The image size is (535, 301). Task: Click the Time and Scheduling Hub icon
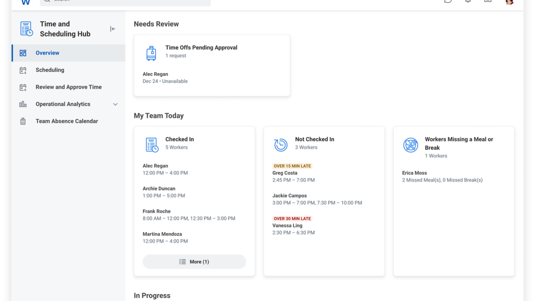26,29
